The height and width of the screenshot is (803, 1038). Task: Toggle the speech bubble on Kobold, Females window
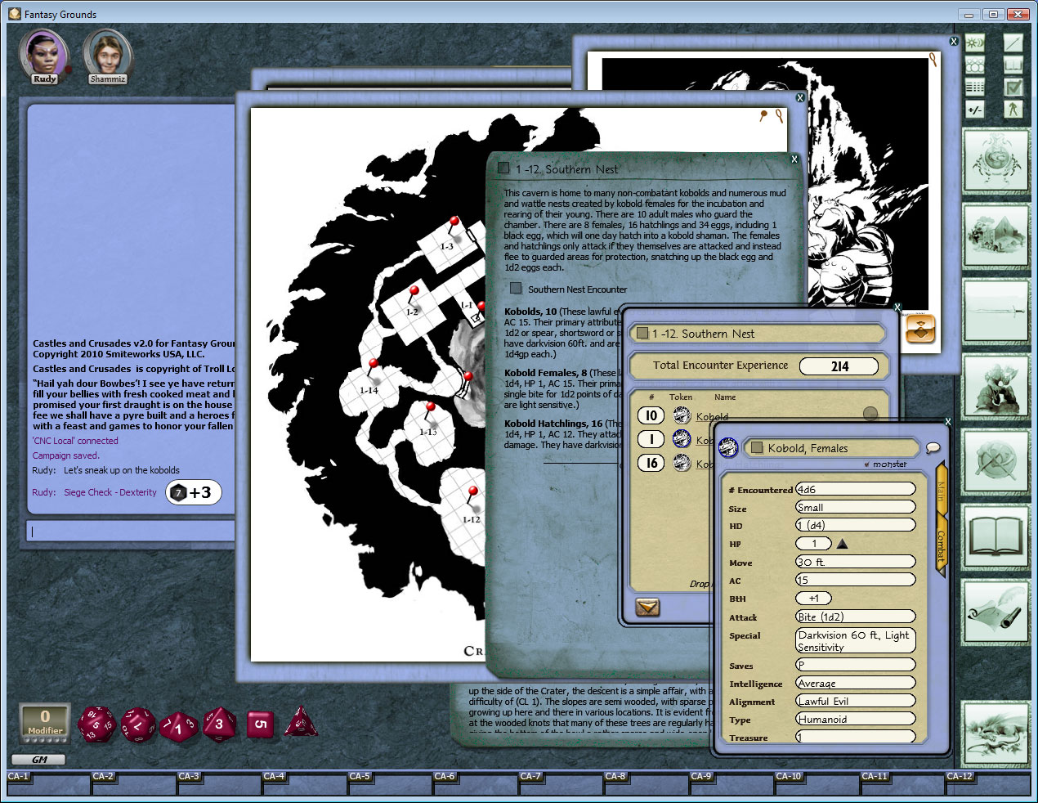tap(932, 449)
